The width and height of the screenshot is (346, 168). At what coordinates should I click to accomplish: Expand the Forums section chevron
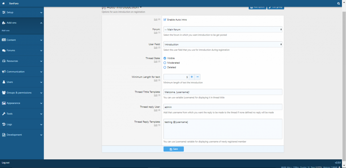(x=41, y=51)
